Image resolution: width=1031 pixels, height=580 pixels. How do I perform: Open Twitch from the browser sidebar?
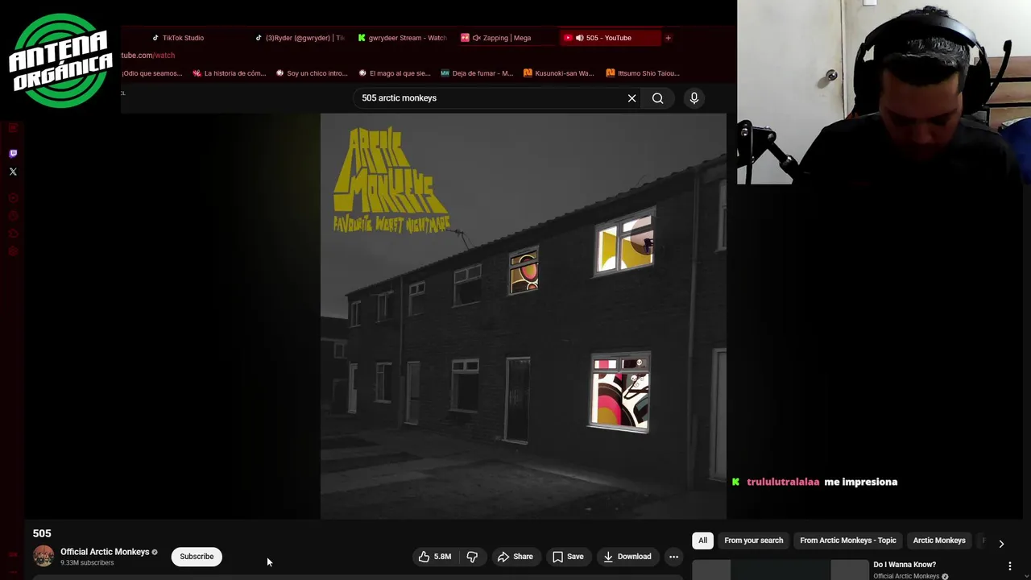pos(13,153)
